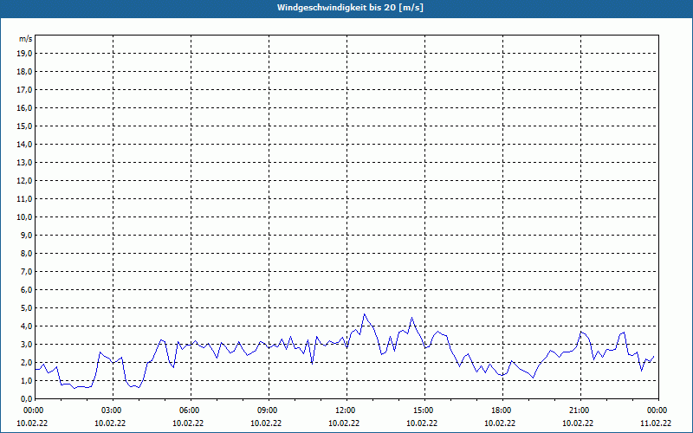Screen dimensions: 693x433
Task: Click the 1,0 y-axis label
Action: point(26,381)
